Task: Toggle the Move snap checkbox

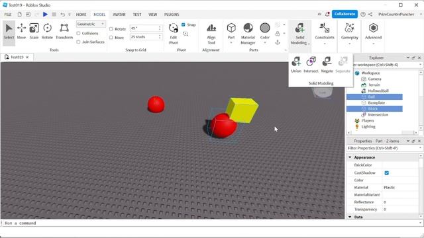Action: [111, 38]
